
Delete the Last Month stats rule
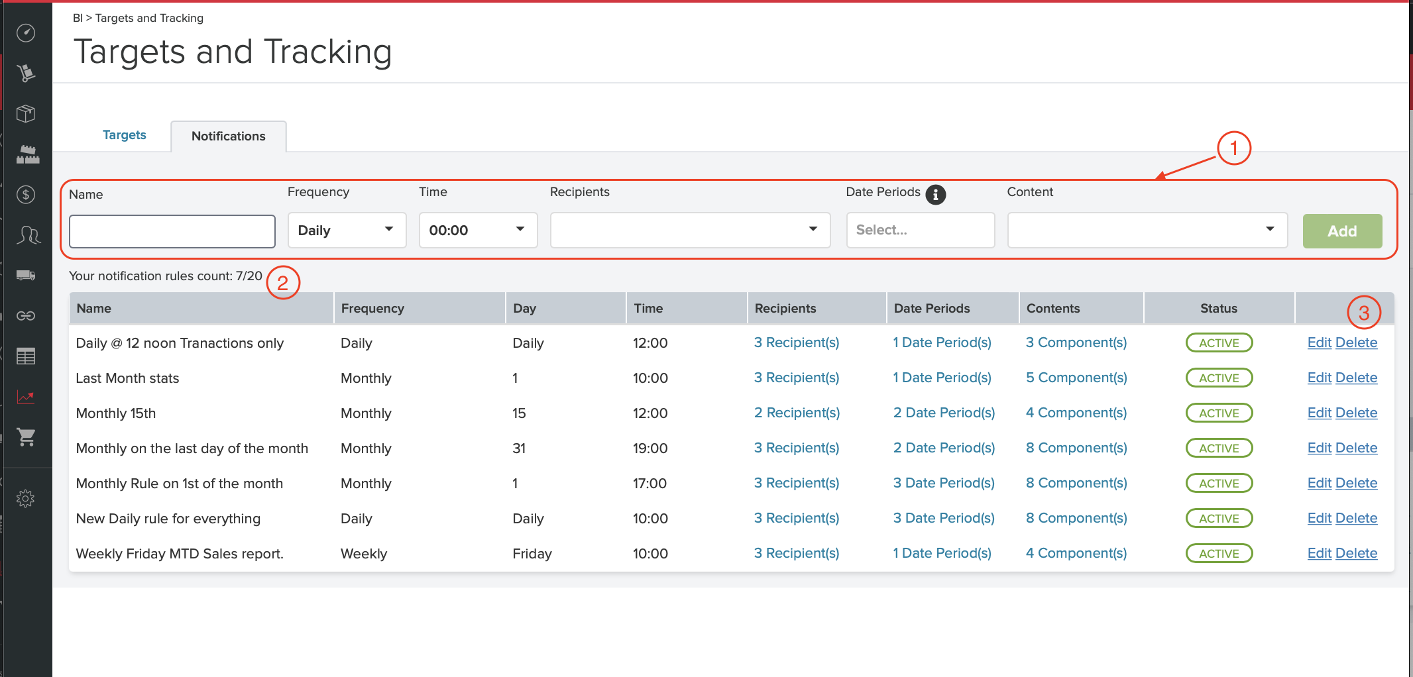pyautogui.click(x=1356, y=378)
